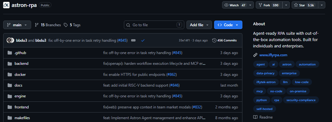Select the mcp topic tag

pyautogui.click(x=260, y=91)
